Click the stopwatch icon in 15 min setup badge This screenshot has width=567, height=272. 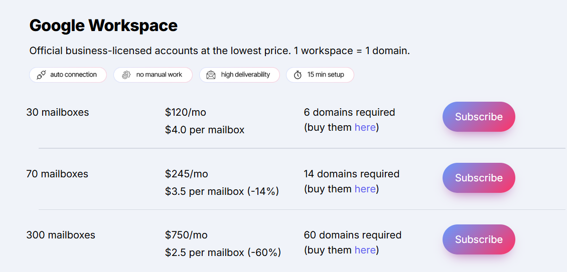click(x=298, y=75)
